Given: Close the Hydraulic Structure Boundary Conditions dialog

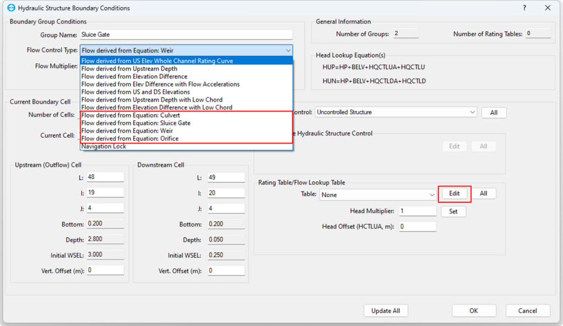Looking at the screenshot, I should (x=548, y=8).
